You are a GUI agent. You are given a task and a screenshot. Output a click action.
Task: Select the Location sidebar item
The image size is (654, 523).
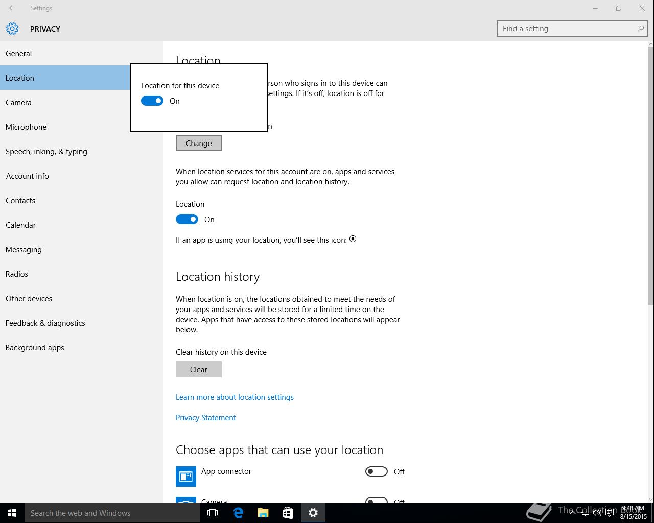[65, 78]
